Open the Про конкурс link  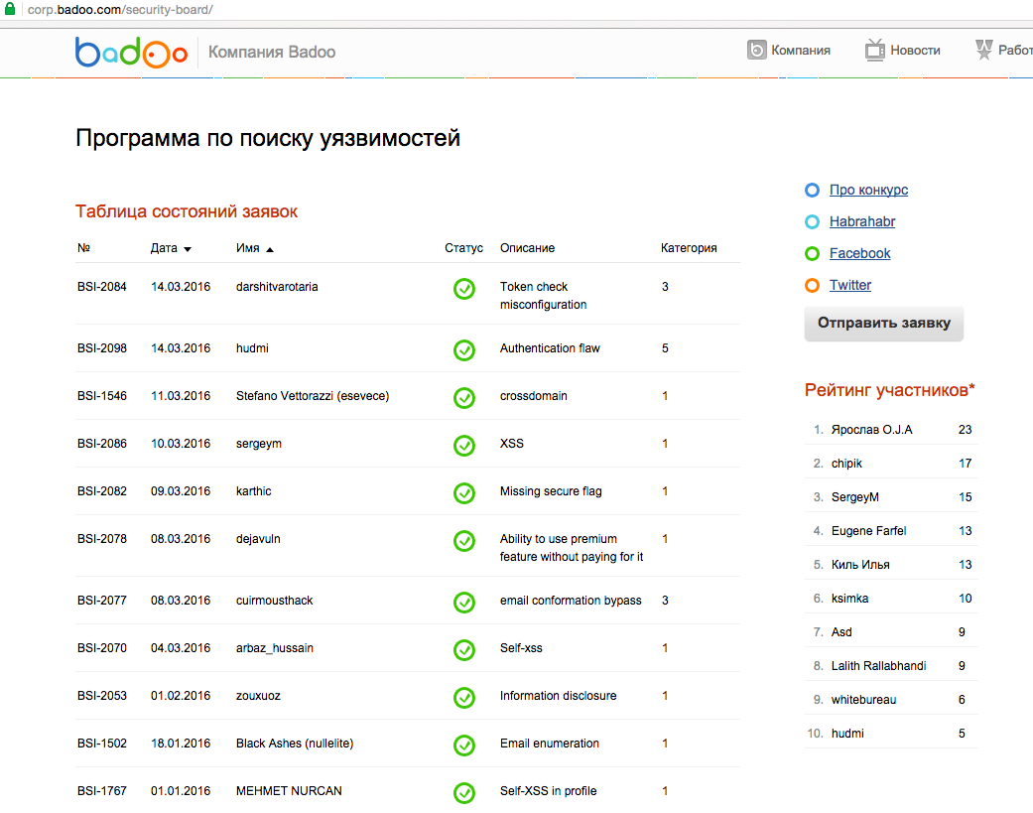pyautogui.click(x=868, y=191)
